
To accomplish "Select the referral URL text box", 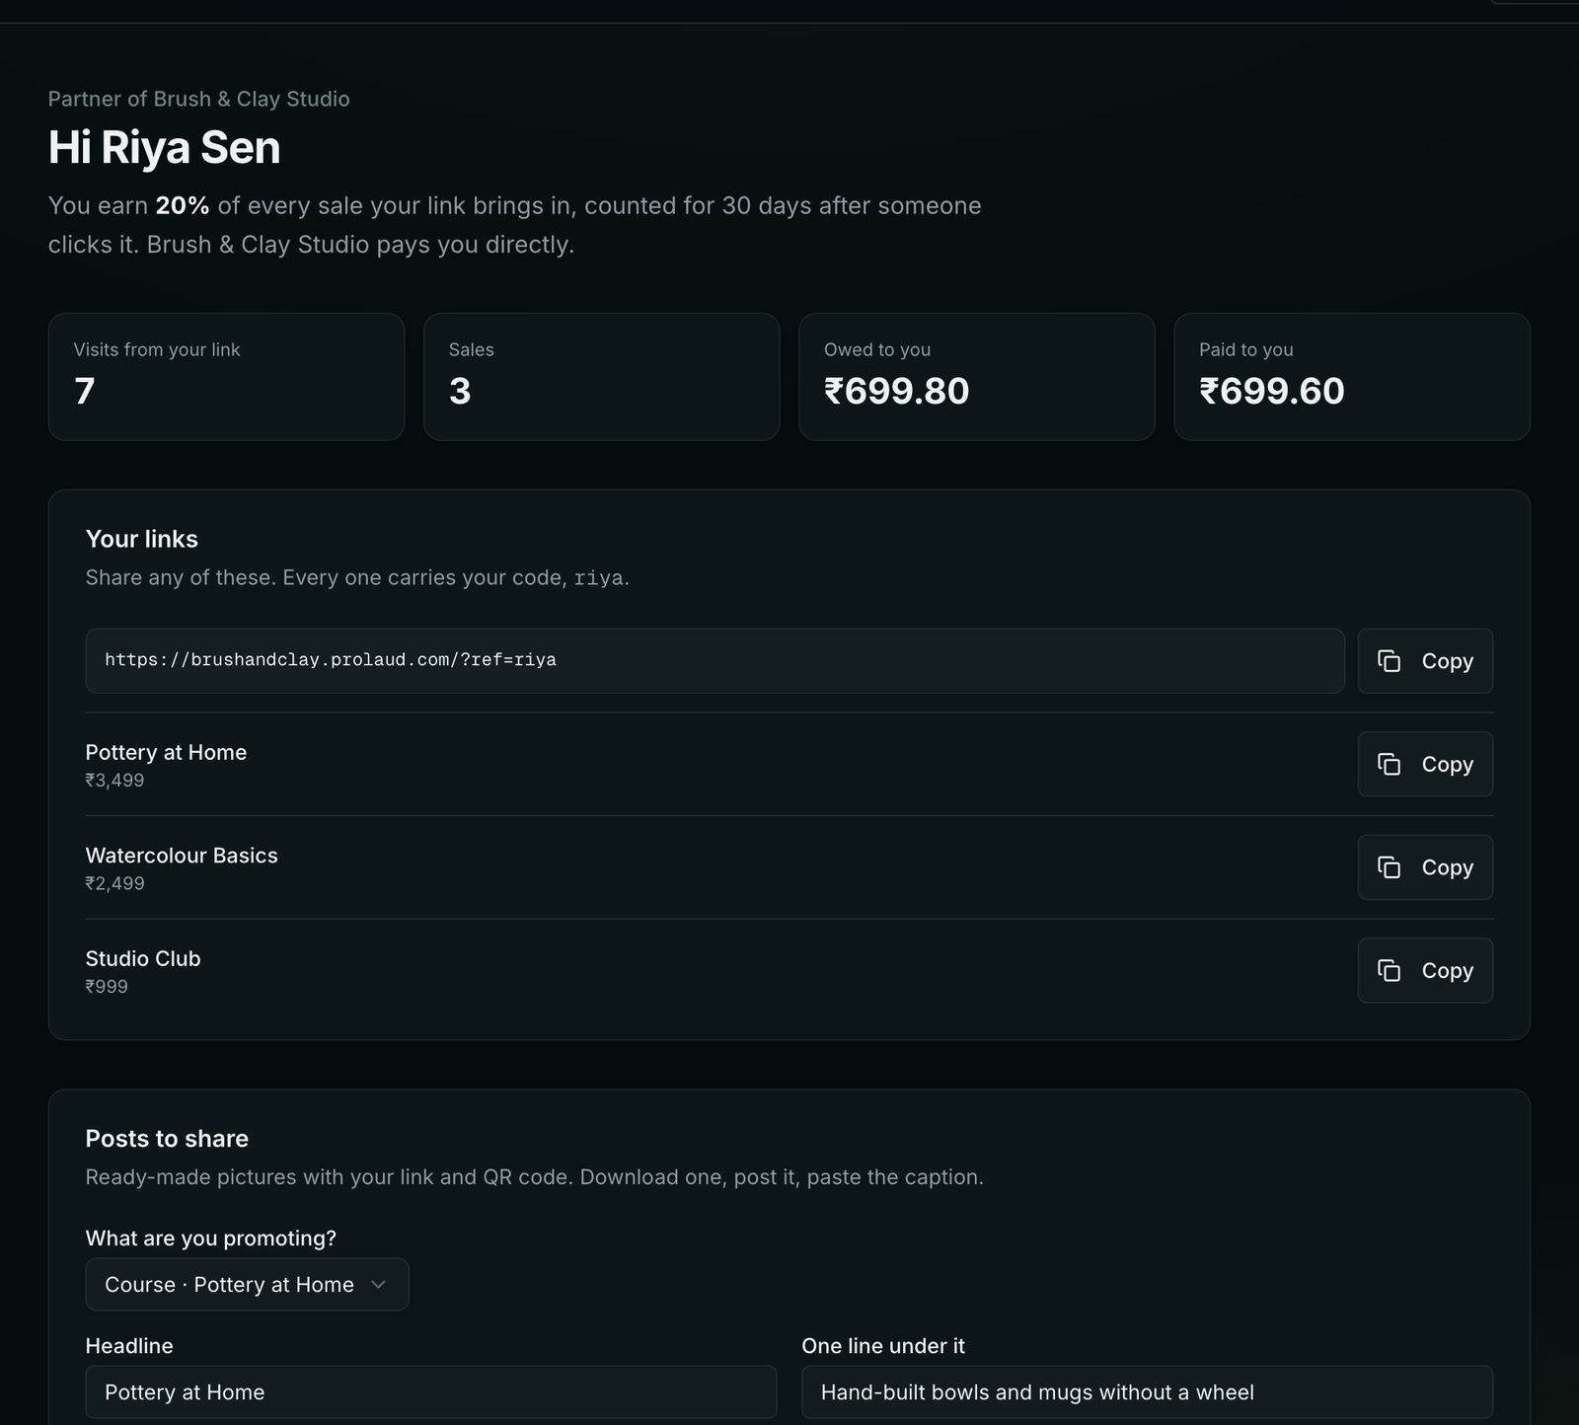I will [714, 661].
